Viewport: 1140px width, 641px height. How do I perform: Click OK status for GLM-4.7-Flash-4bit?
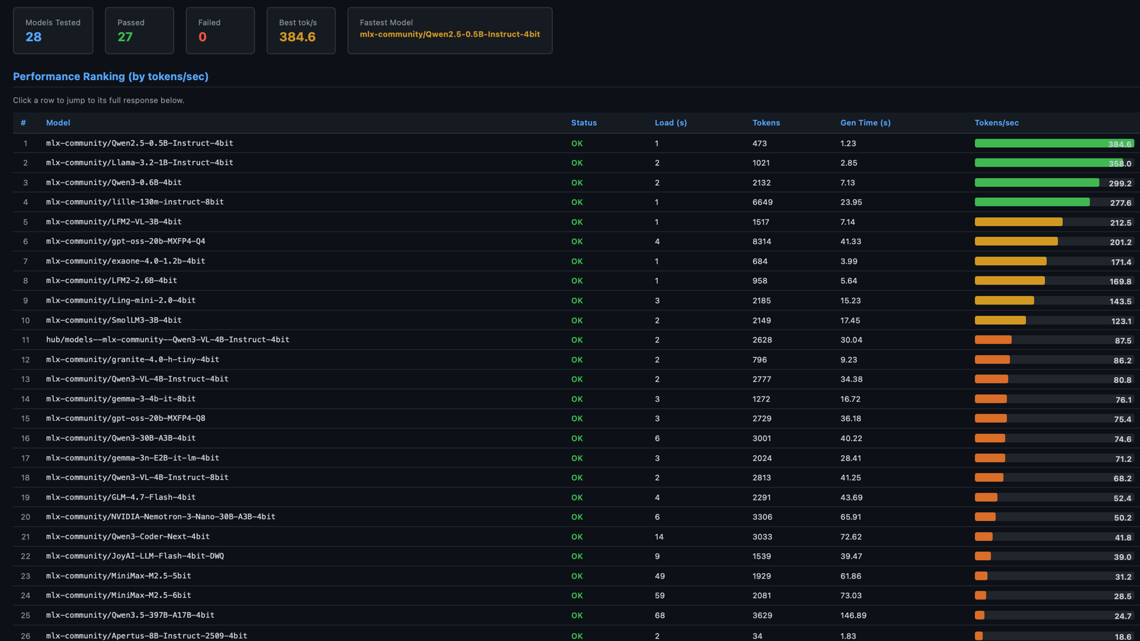pos(577,498)
